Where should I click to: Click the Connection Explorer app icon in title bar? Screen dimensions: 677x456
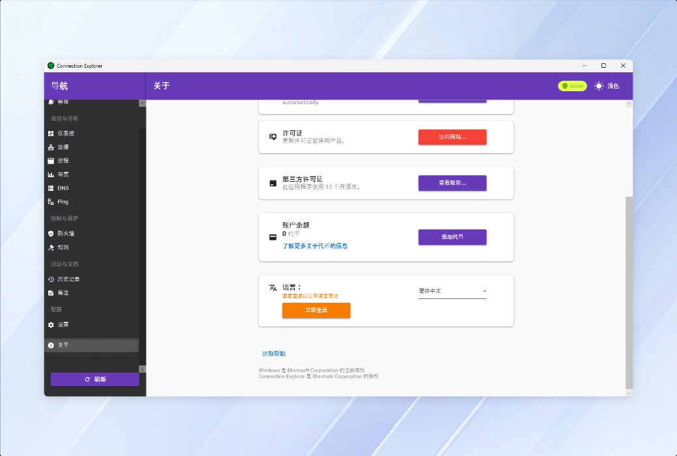point(51,66)
